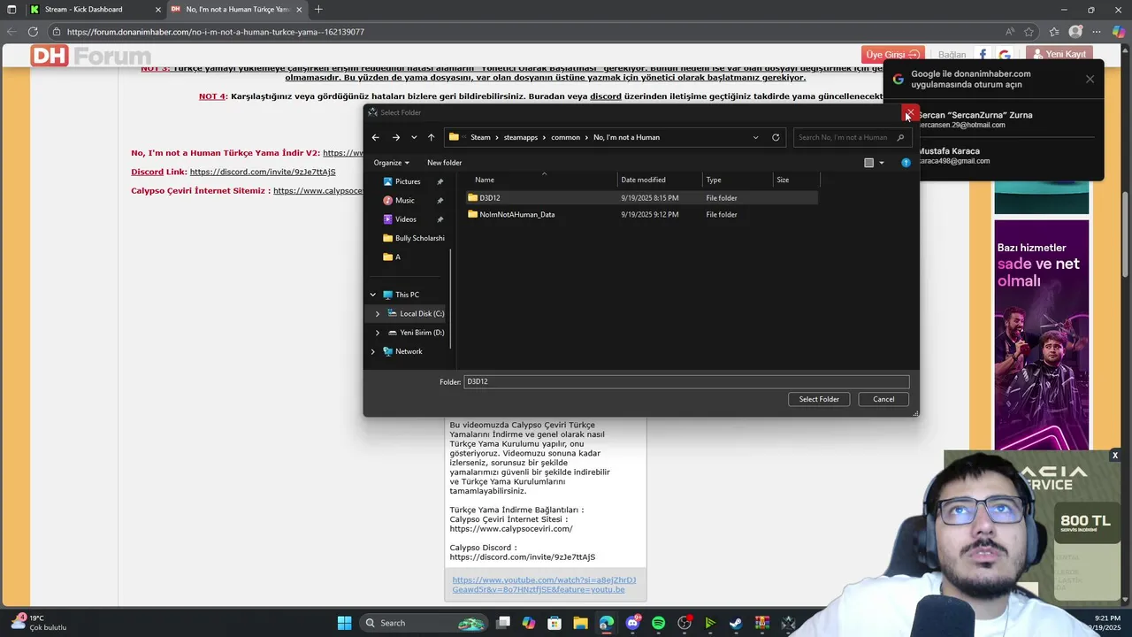The height and width of the screenshot is (637, 1132).
Task: Open WinRAR from taskbar
Action: tap(761, 623)
